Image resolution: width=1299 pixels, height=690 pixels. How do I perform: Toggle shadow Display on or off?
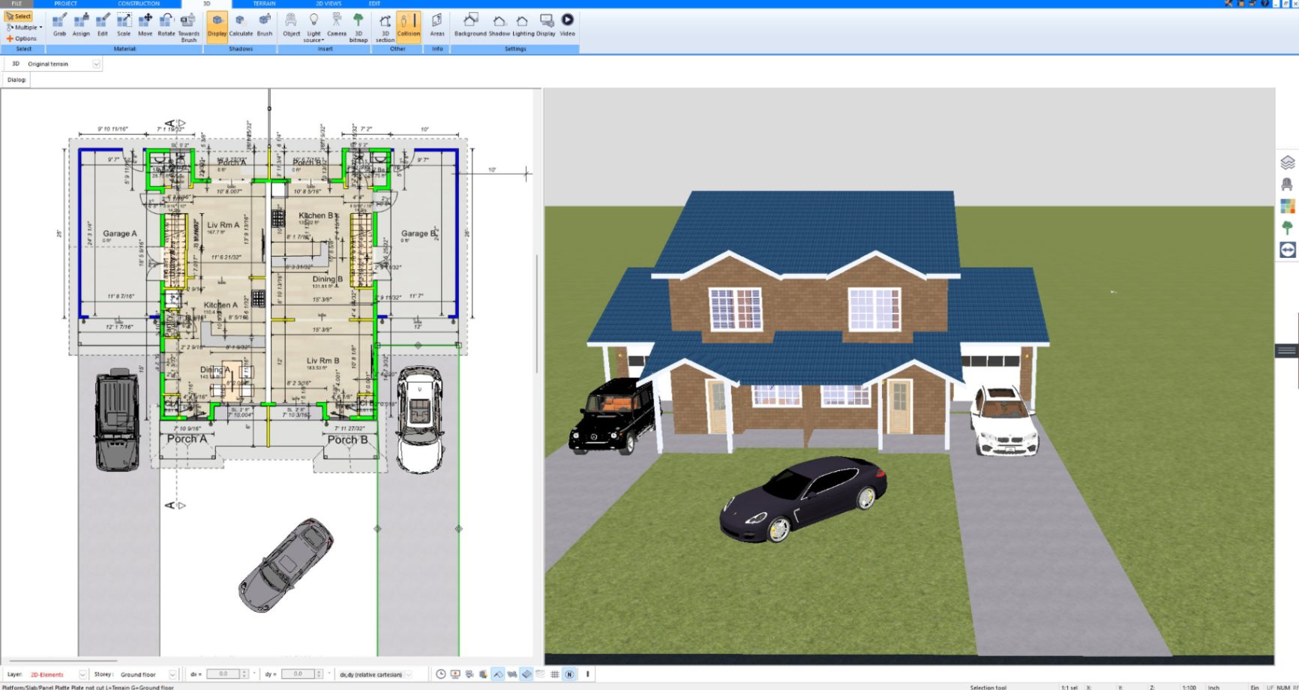[x=217, y=26]
